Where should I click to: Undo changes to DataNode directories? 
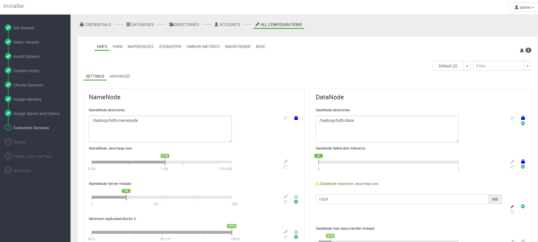(512, 118)
